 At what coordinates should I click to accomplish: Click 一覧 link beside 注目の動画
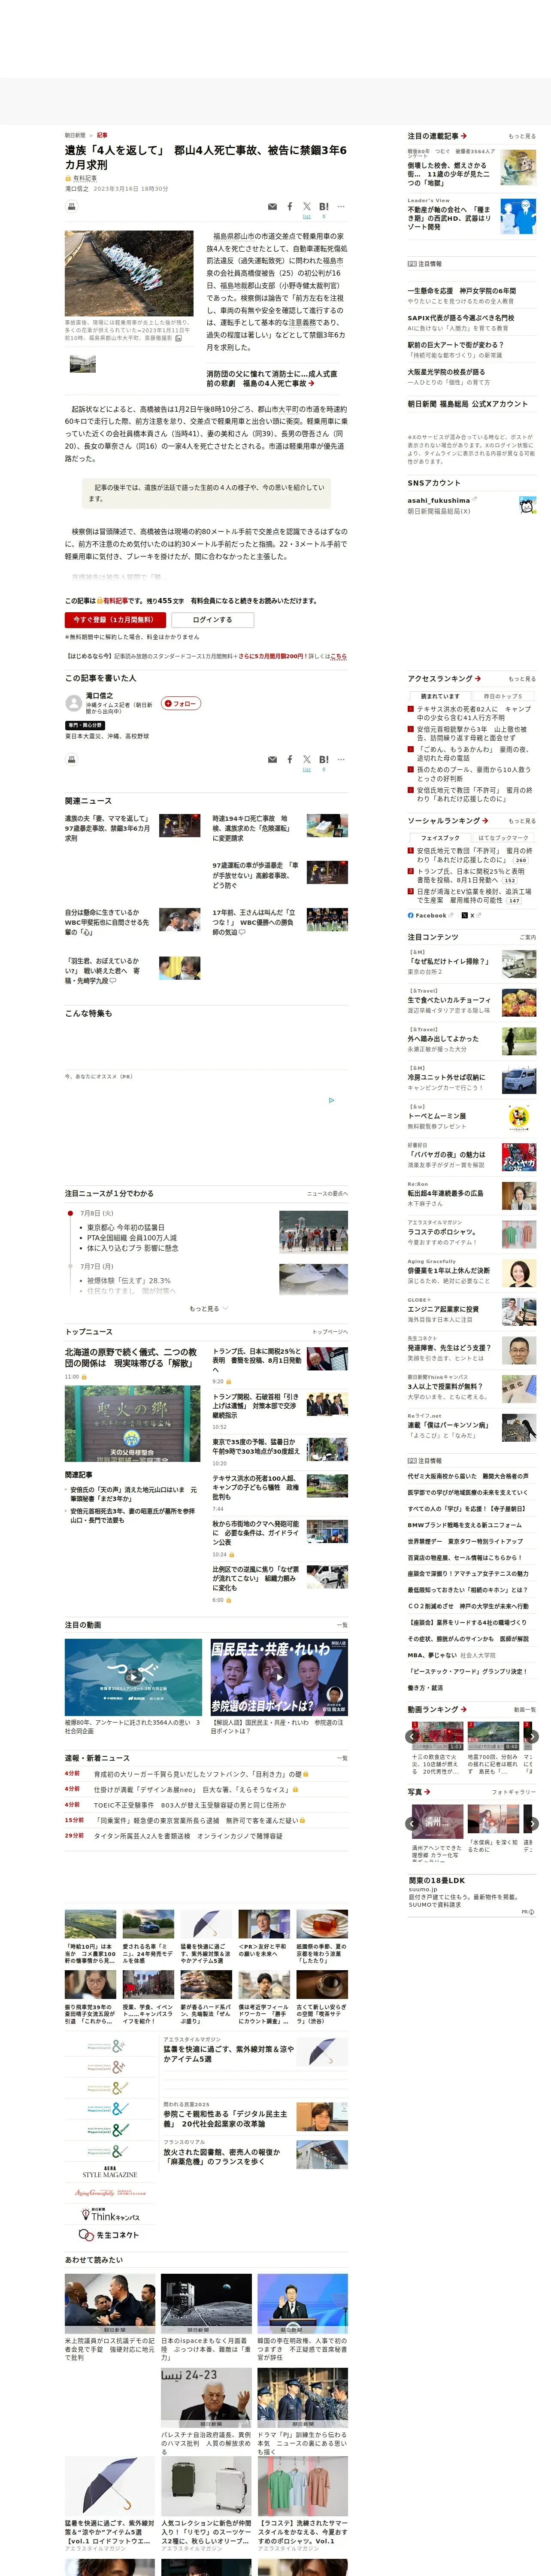coord(343,1625)
